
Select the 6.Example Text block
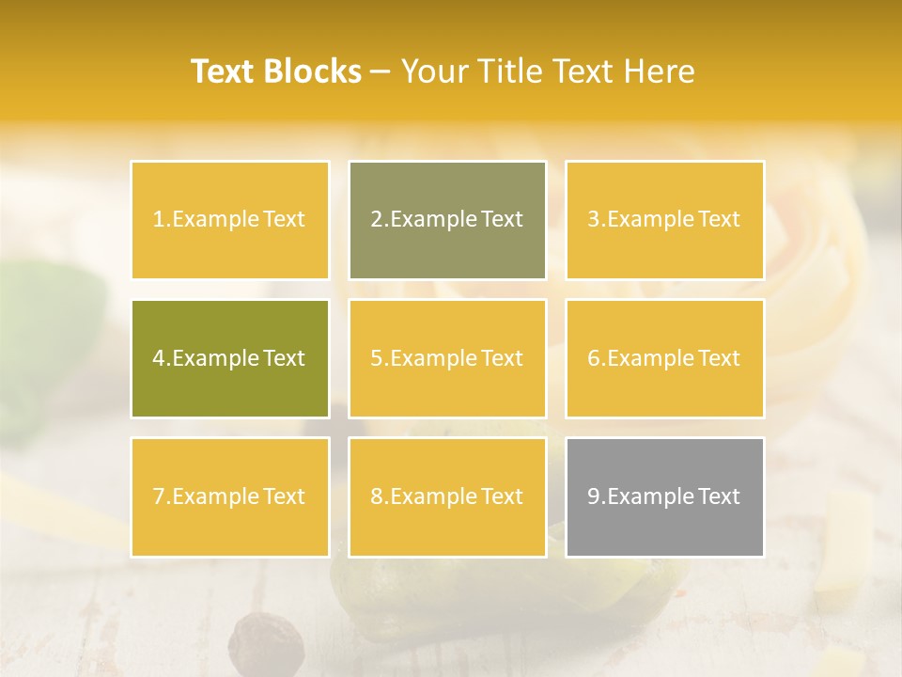(x=664, y=358)
